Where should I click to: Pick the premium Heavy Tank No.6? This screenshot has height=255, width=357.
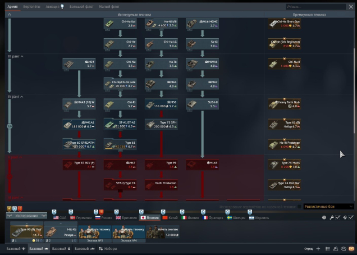(284, 104)
